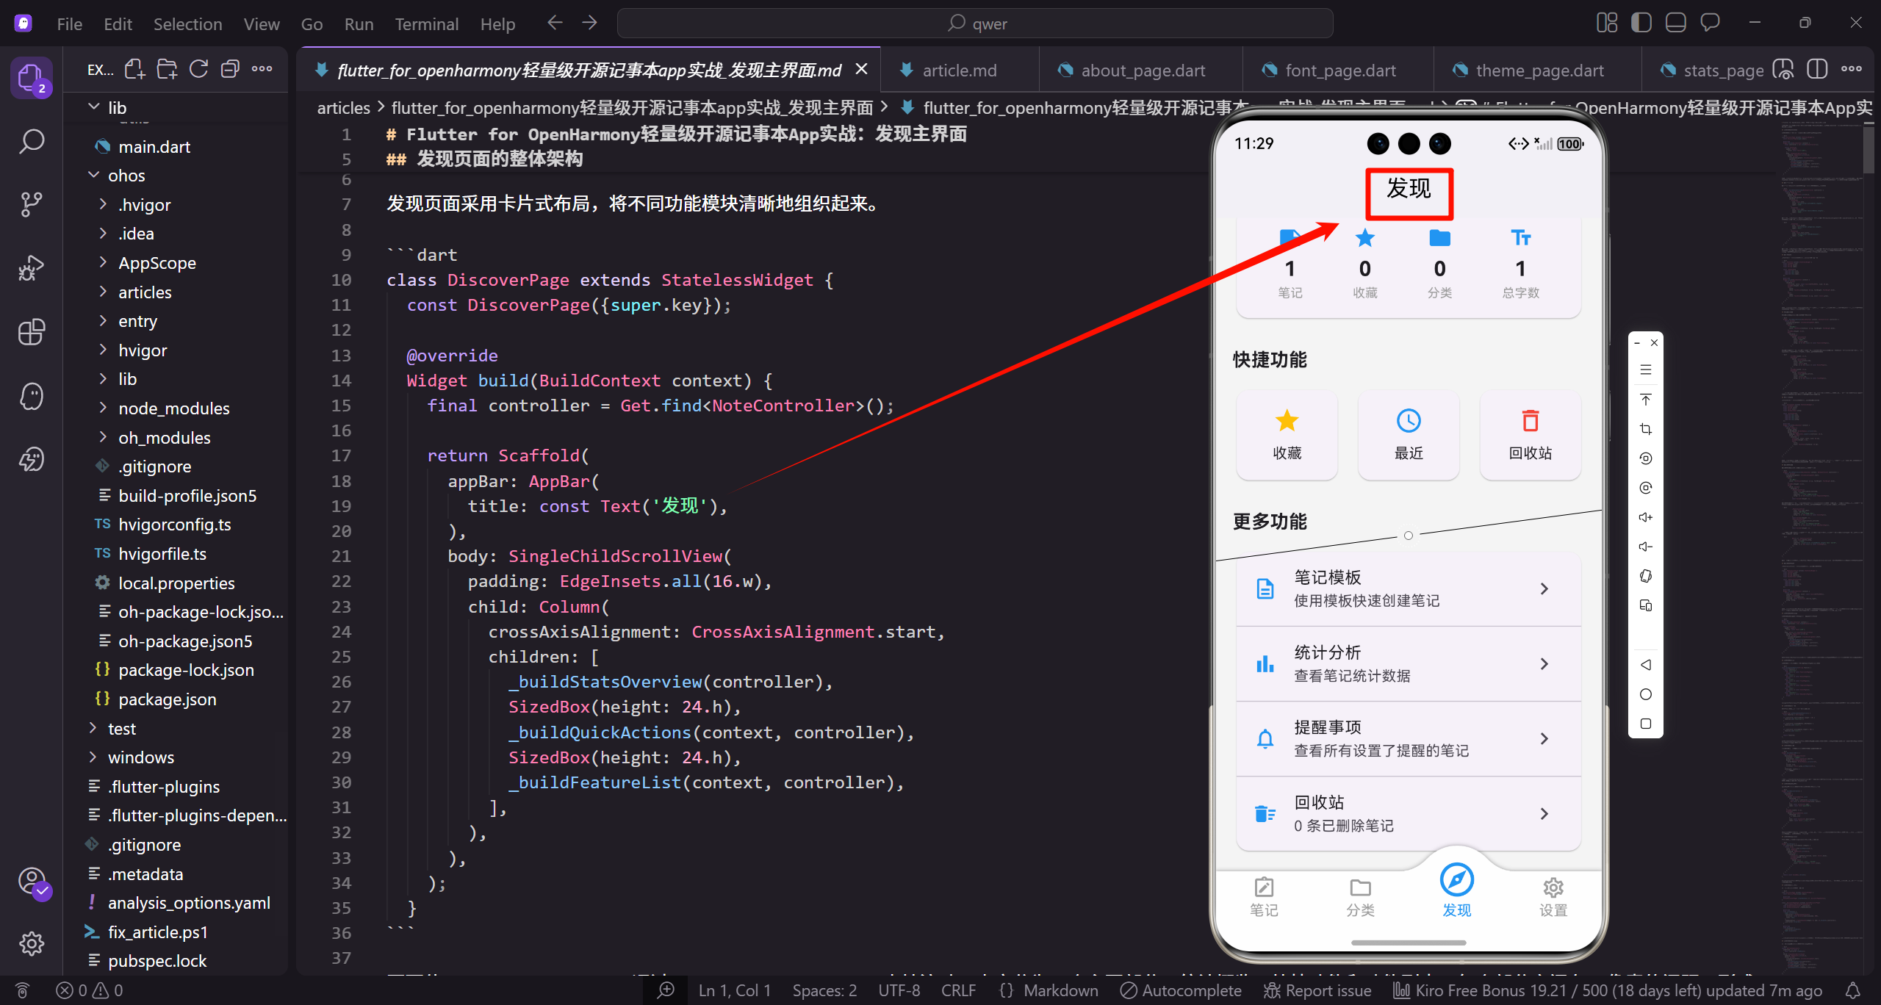The image size is (1881, 1005).
Task: Toggle the bottom panel visibility
Action: pos(1676,22)
